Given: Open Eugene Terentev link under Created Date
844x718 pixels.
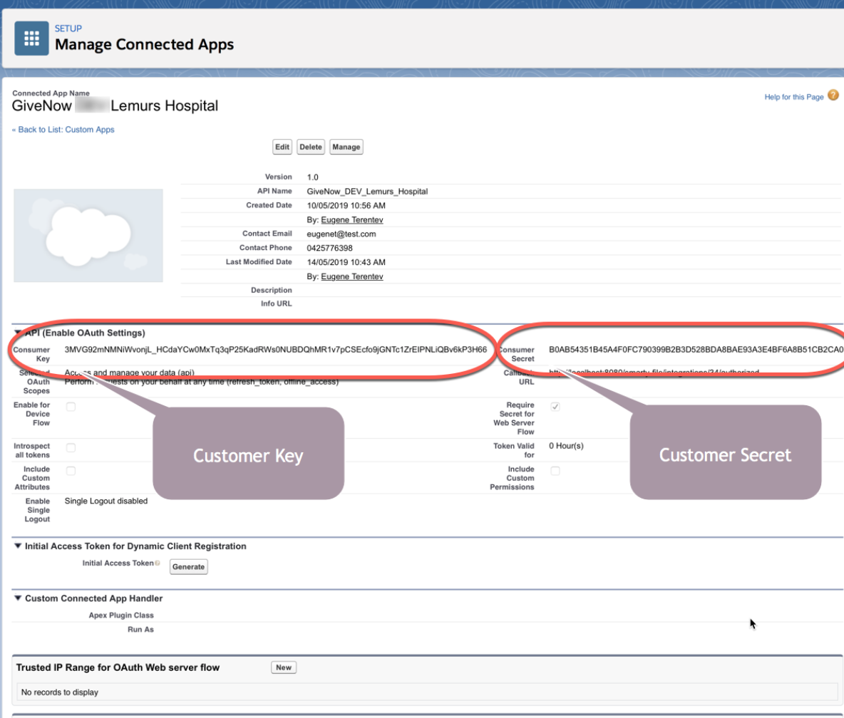Looking at the screenshot, I should tap(352, 219).
